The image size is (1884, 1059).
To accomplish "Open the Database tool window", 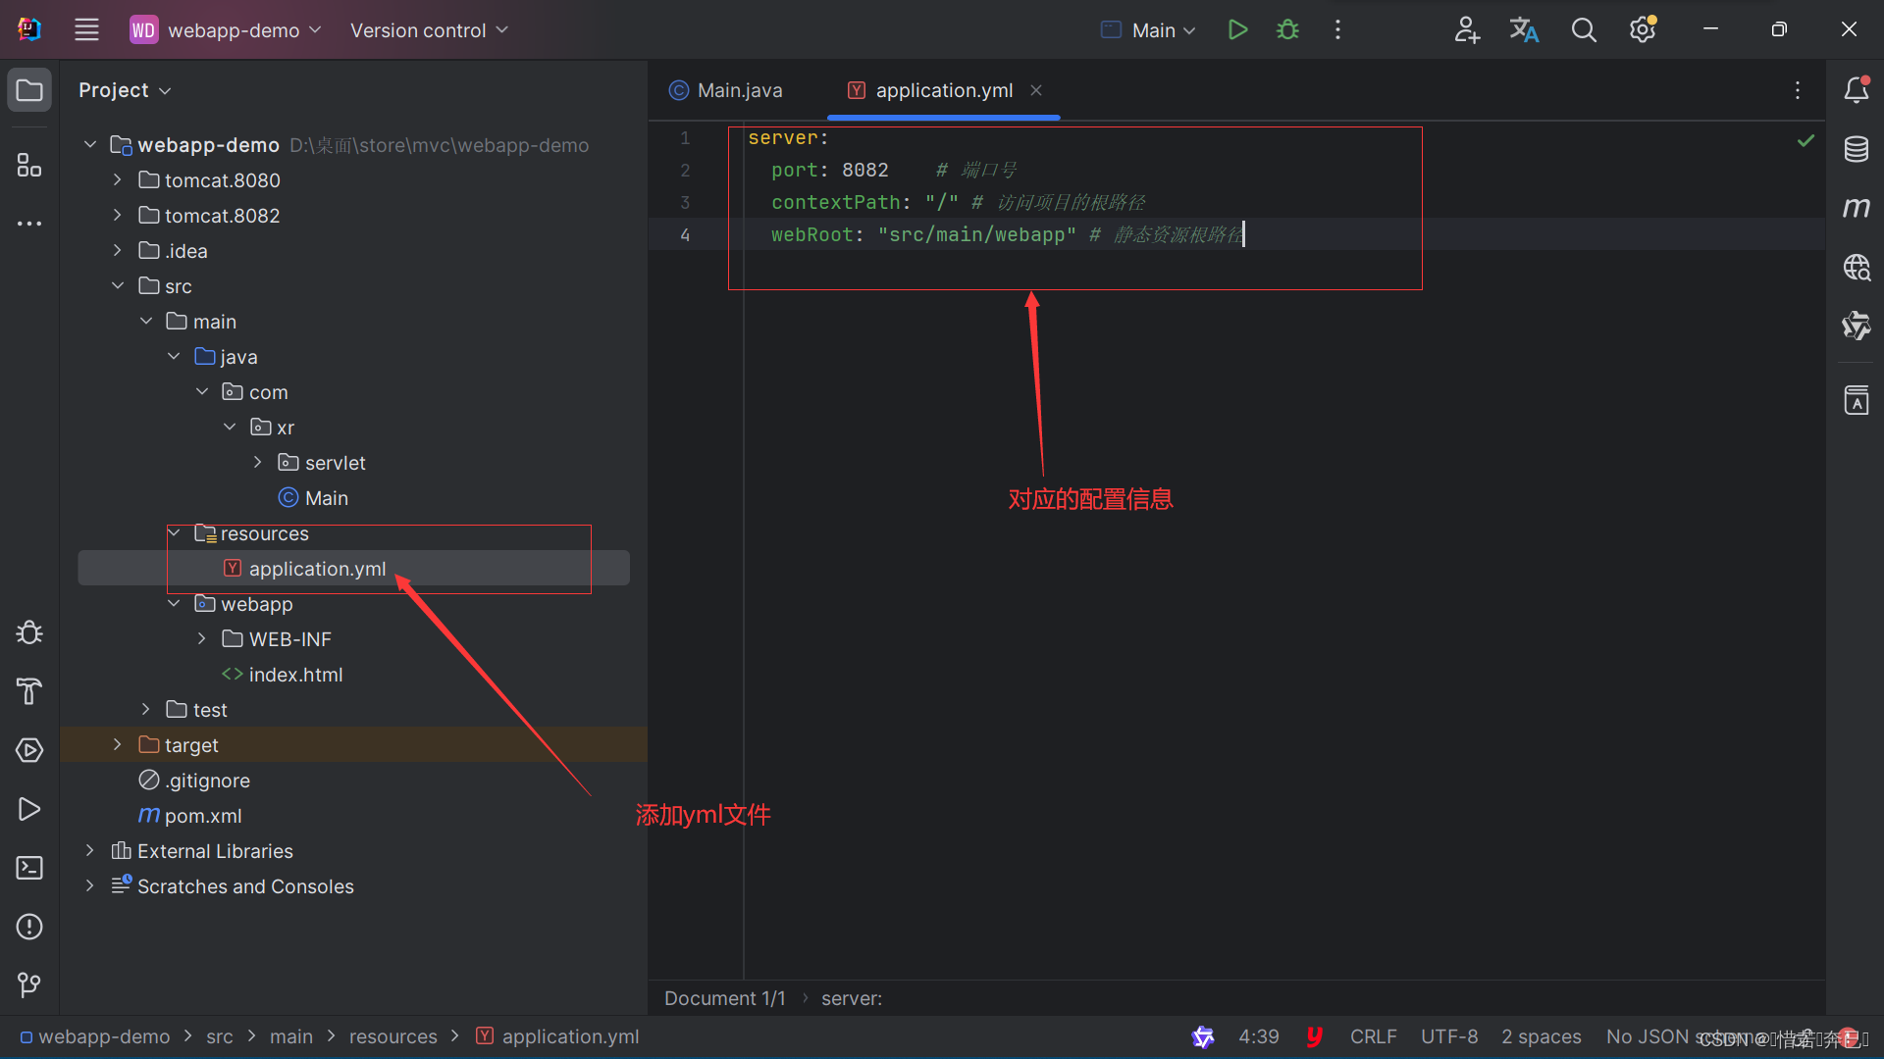I will point(1856,149).
